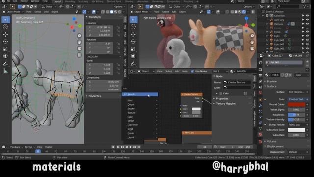Toggle visibility eye for Camera
Viewport: 314px width, 177px height.
pos(308,24)
